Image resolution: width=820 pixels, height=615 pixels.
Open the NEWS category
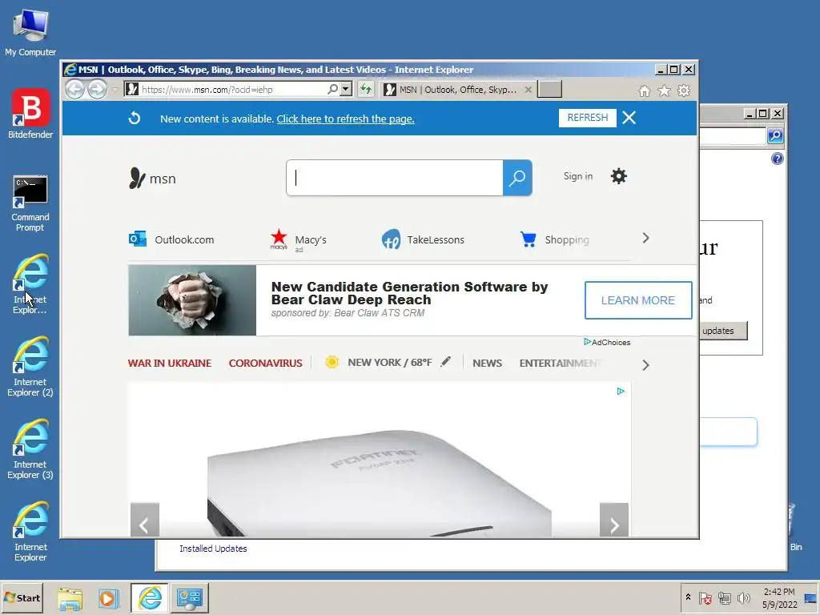point(488,363)
